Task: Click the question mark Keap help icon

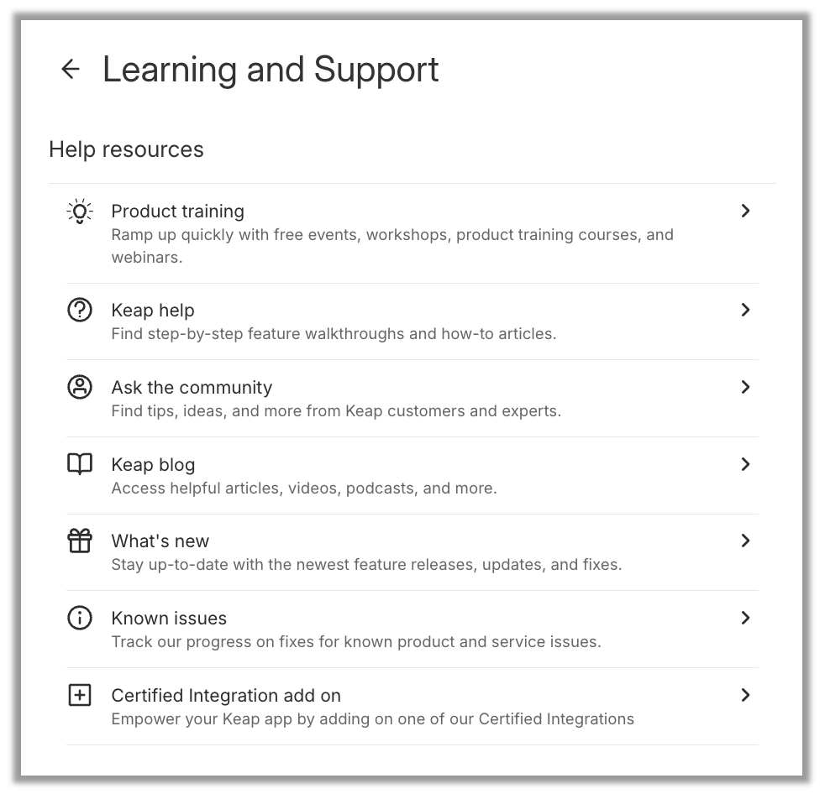Action: [80, 310]
